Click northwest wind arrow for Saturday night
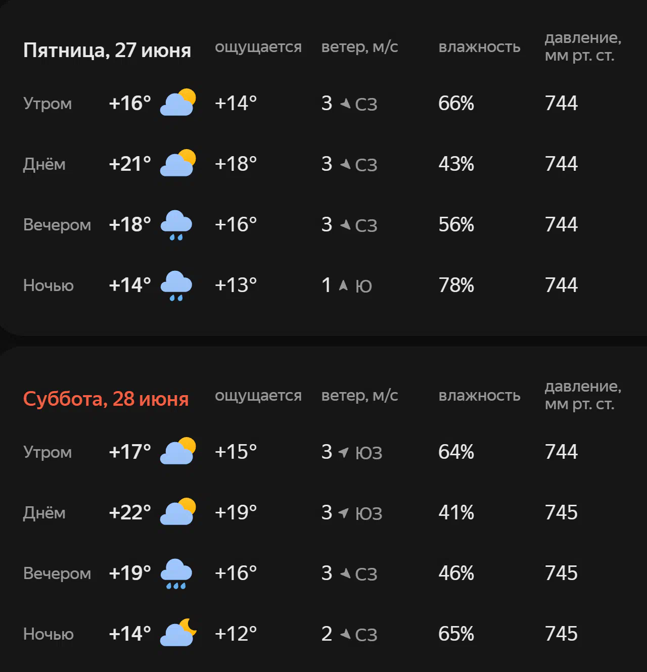The height and width of the screenshot is (672, 647). coord(345,634)
